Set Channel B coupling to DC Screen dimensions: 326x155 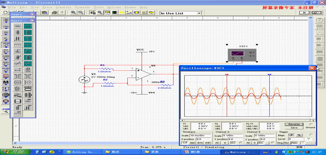260,143
